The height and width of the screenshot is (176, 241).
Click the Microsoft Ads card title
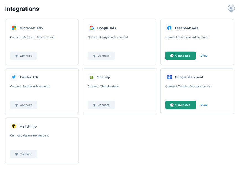pos(31,28)
